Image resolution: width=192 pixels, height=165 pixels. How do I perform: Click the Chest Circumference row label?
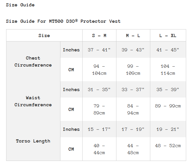(x=33, y=62)
